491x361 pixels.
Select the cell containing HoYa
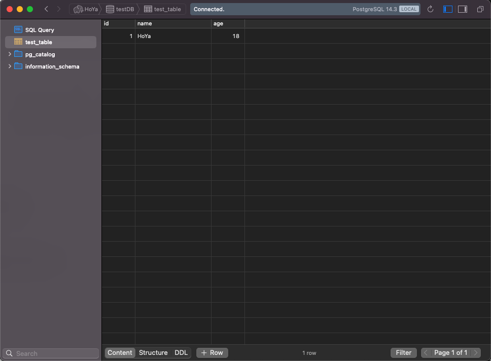173,36
